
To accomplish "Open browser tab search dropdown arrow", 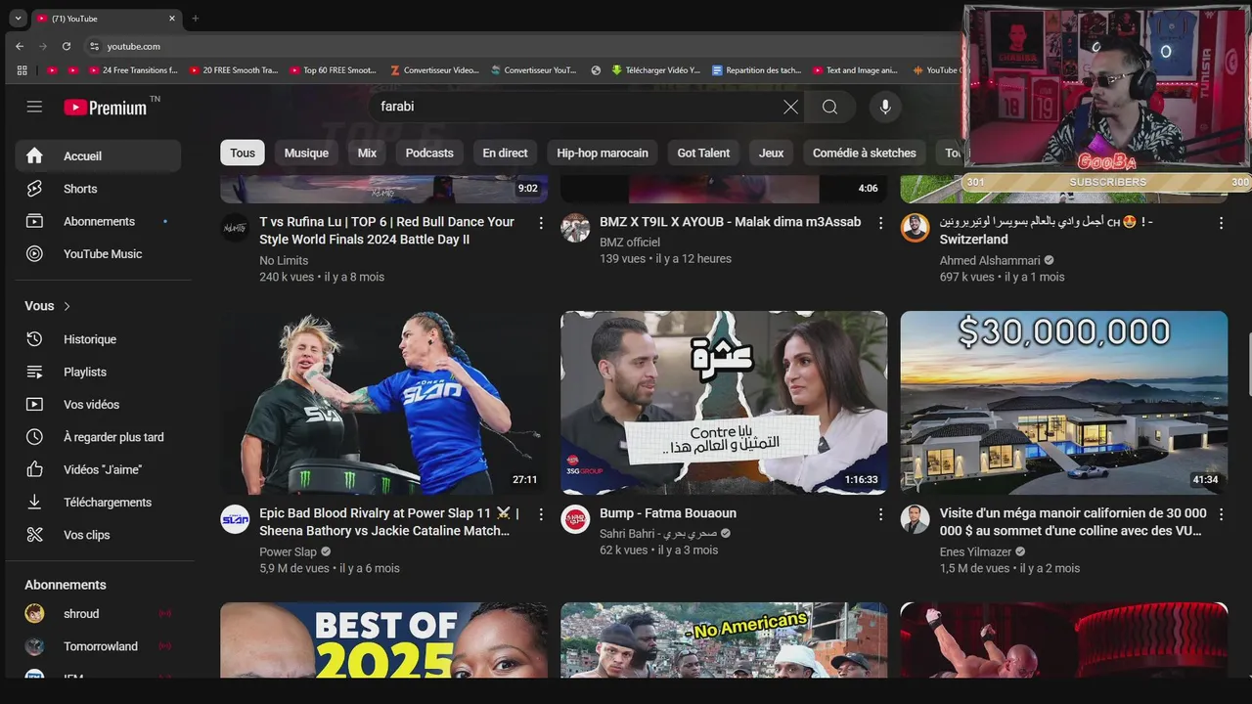I will [x=18, y=19].
